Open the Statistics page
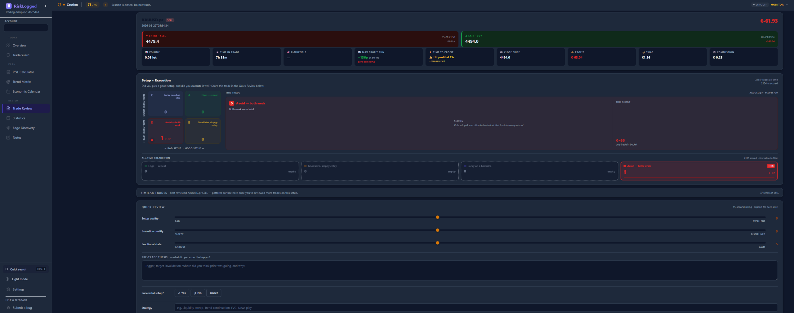 (26, 118)
